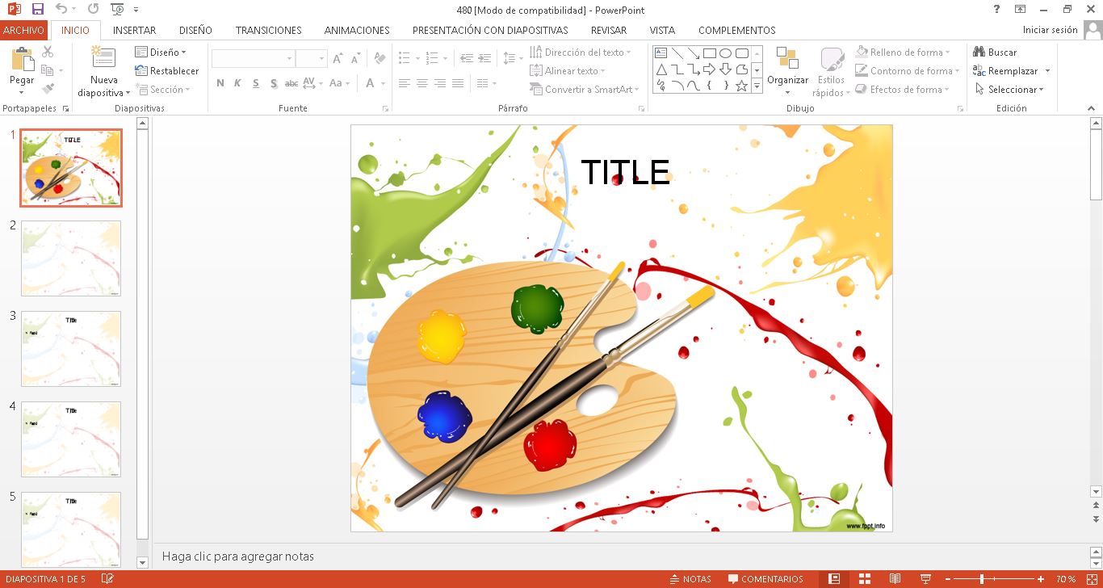This screenshot has height=588, width=1103.
Task: Select the rectangle shape in the shapes gallery
Action: point(710,53)
